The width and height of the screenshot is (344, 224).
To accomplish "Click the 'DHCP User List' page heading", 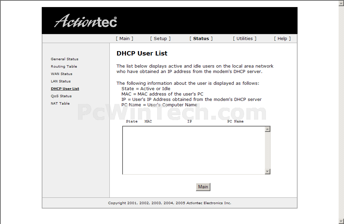I will point(142,53).
